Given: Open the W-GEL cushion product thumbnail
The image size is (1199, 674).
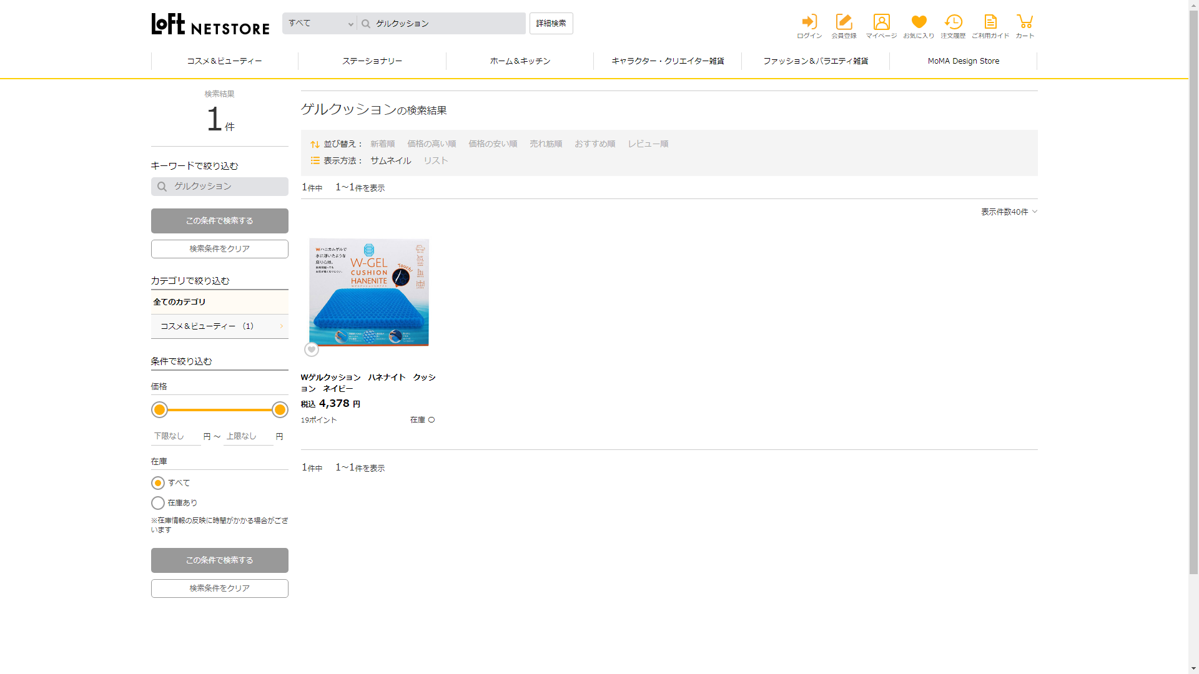Looking at the screenshot, I should (x=369, y=292).
